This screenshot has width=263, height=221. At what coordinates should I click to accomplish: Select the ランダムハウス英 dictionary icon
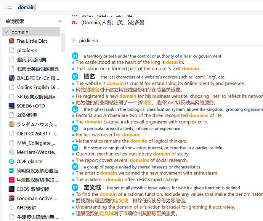pos(11,125)
